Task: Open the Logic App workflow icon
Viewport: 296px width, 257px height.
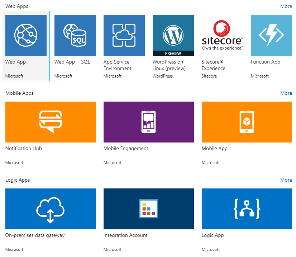Action: [x=247, y=209]
